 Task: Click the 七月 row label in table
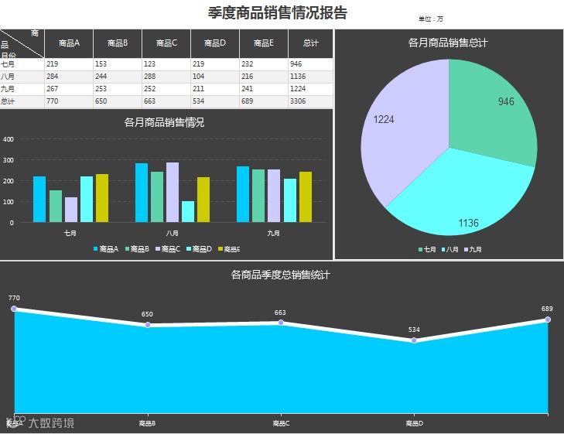(x=22, y=64)
